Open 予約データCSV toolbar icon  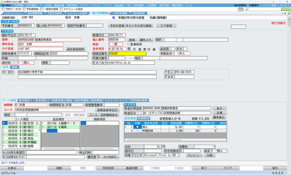coord(3,9)
